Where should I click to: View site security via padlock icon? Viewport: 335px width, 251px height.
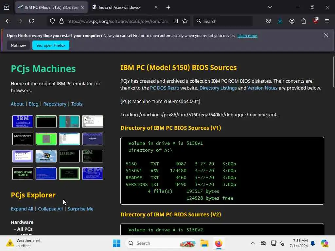point(62,21)
